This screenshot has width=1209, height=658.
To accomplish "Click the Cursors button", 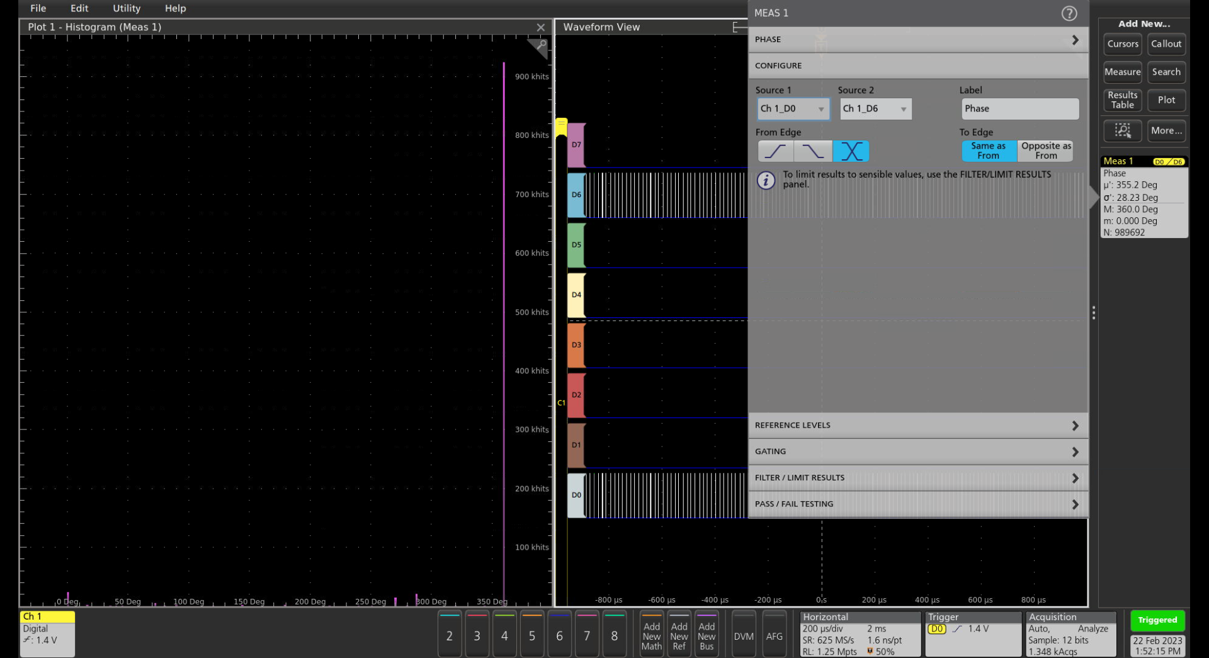I will (1123, 44).
